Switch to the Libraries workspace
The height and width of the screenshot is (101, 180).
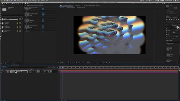click(158, 4)
